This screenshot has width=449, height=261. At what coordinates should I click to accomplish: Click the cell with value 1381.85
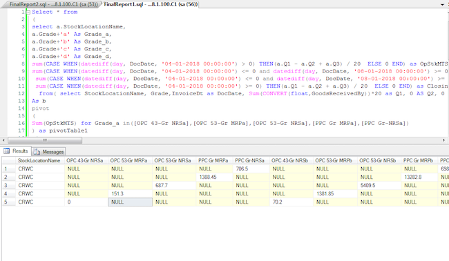click(335, 194)
